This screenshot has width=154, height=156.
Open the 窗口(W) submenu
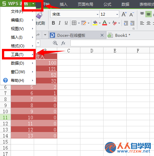click(x=18, y=72)
